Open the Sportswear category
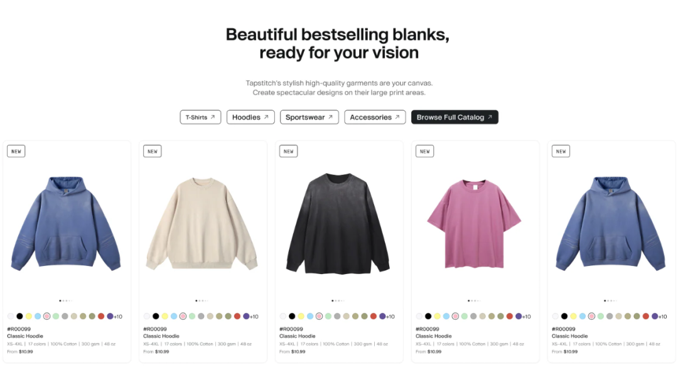 pos(309,117)
